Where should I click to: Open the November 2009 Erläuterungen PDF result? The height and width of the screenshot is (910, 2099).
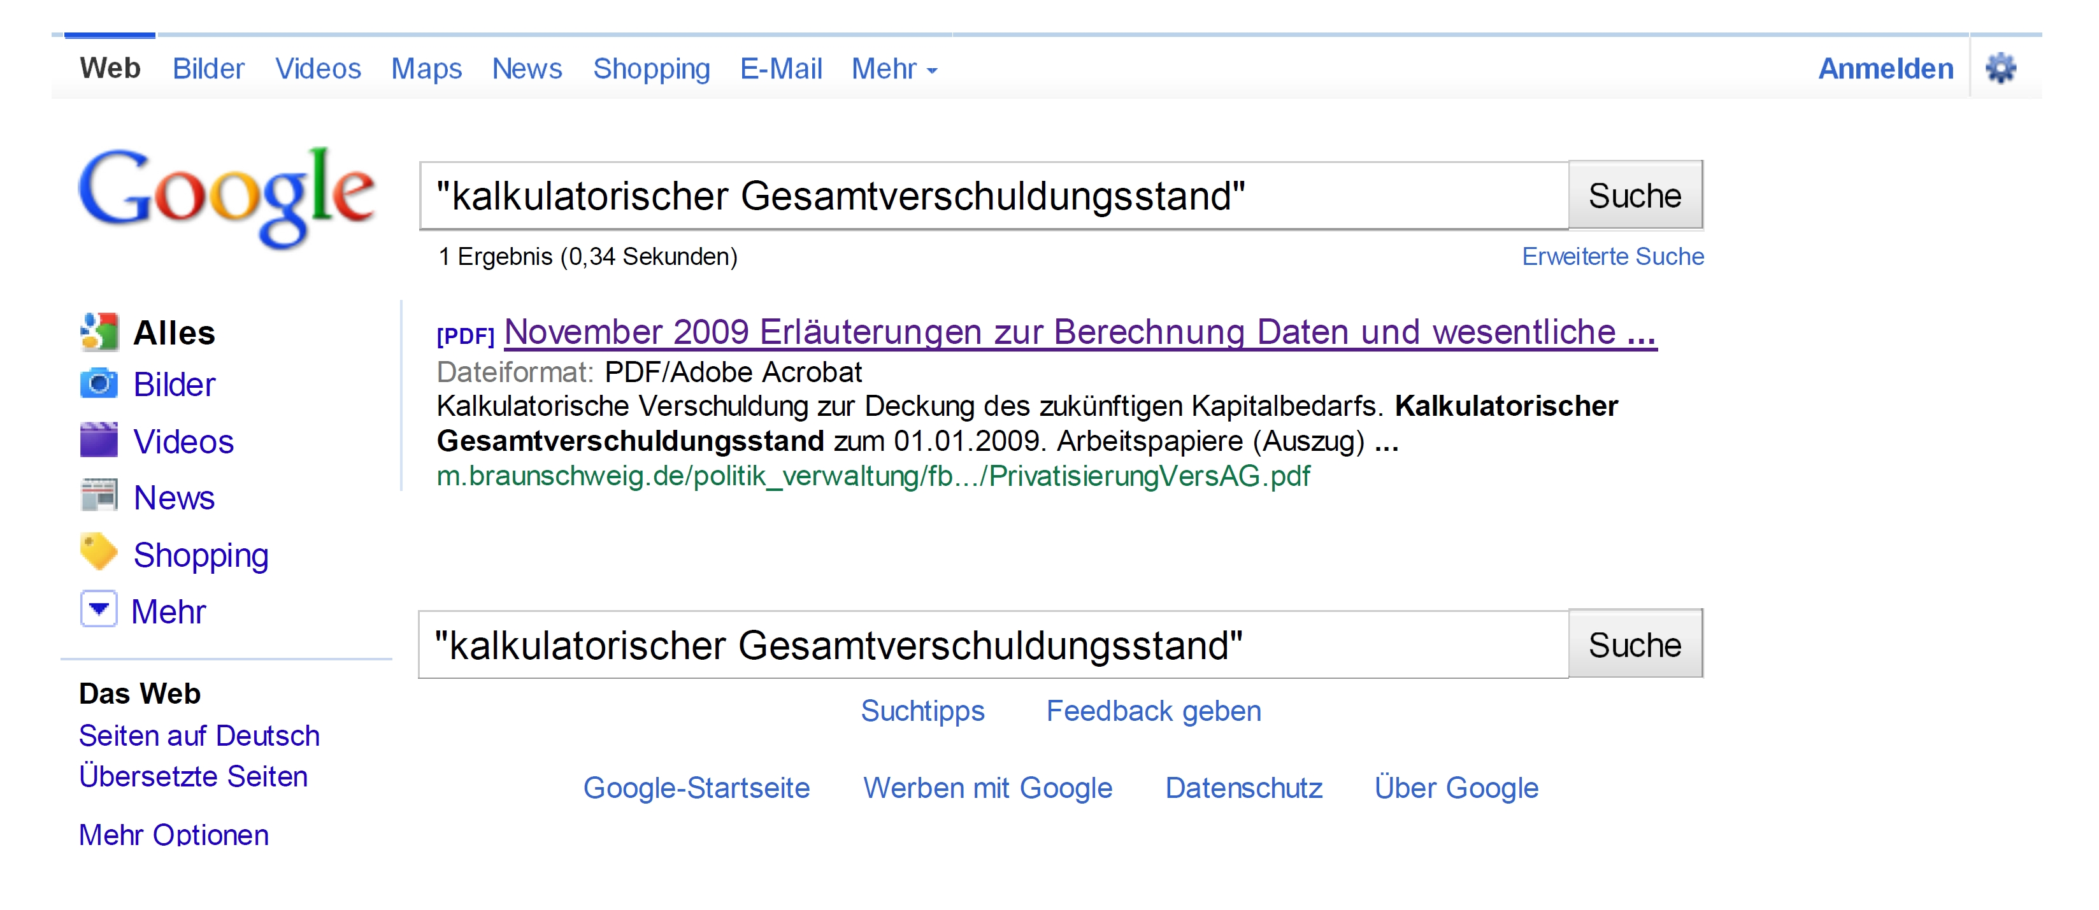click(x=1080, y=332)
